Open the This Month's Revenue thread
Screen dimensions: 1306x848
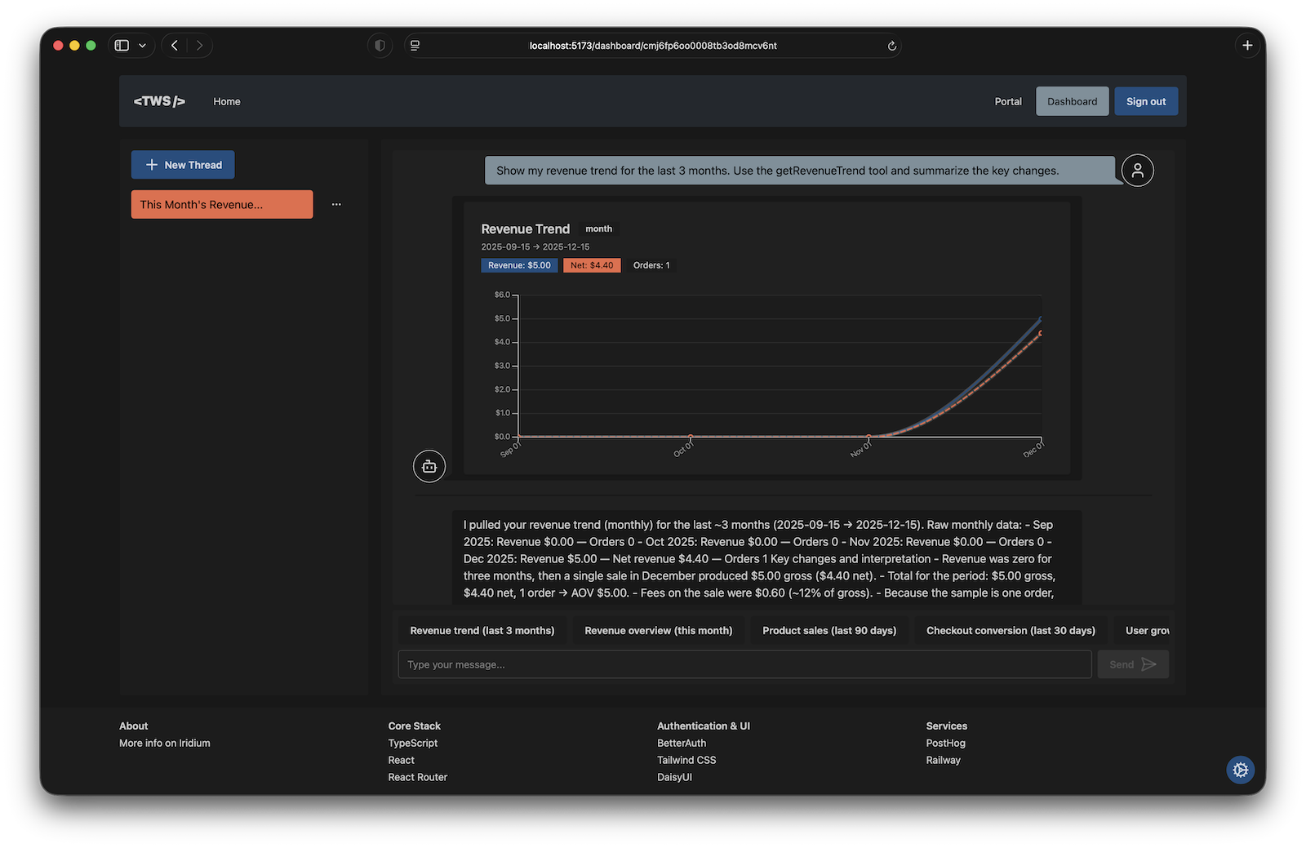(x=221, y=205)
